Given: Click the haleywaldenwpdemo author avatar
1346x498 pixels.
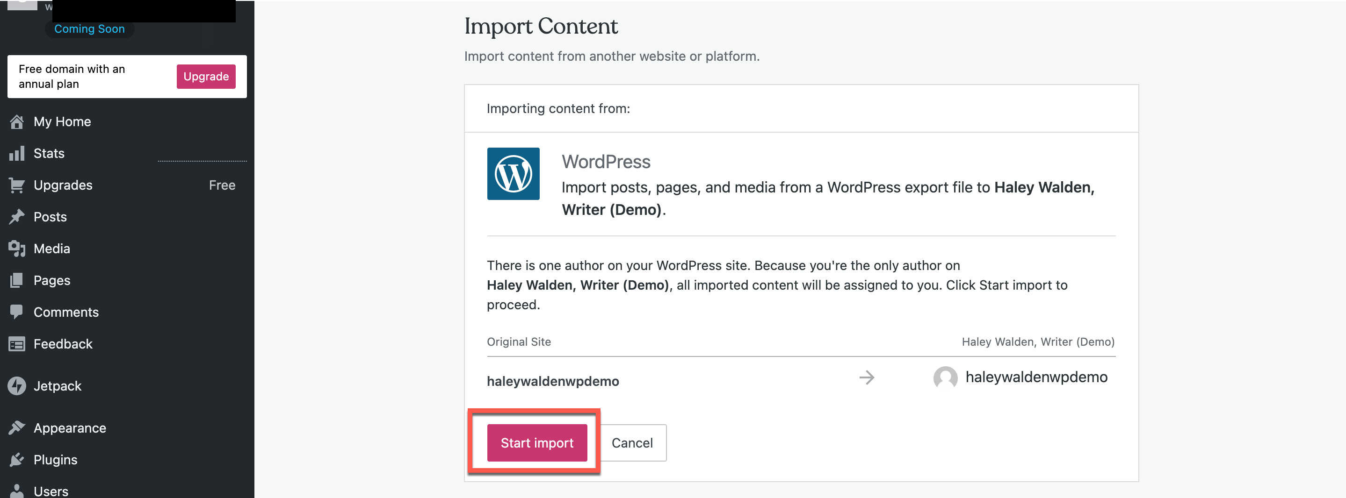Looking at the screenshot, I should (x=945, y=377).
